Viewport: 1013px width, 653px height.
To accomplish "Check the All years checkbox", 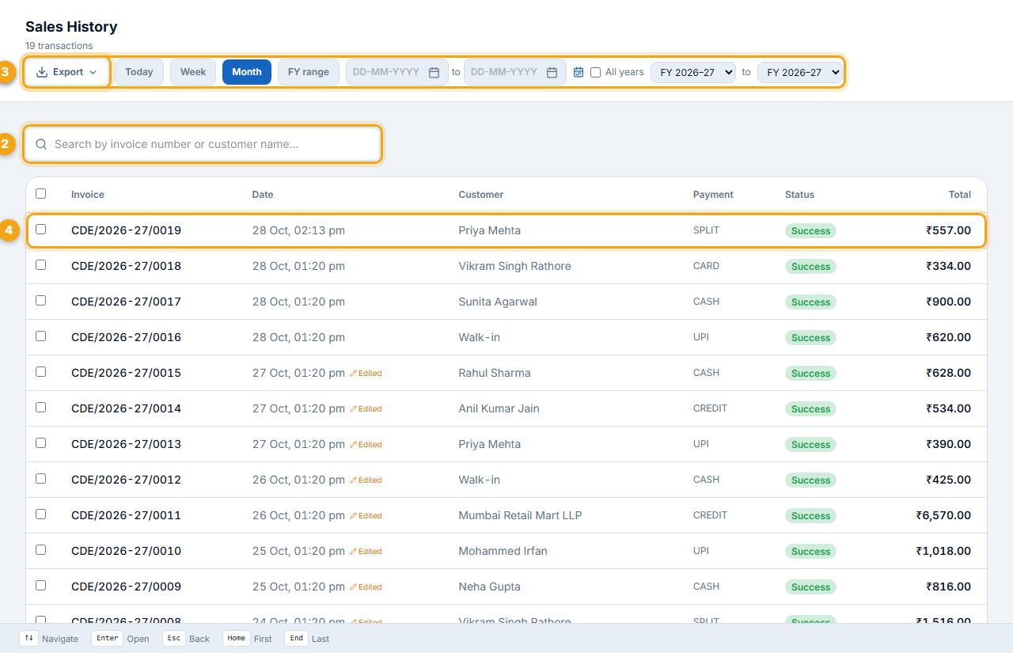I will point(595,72).
